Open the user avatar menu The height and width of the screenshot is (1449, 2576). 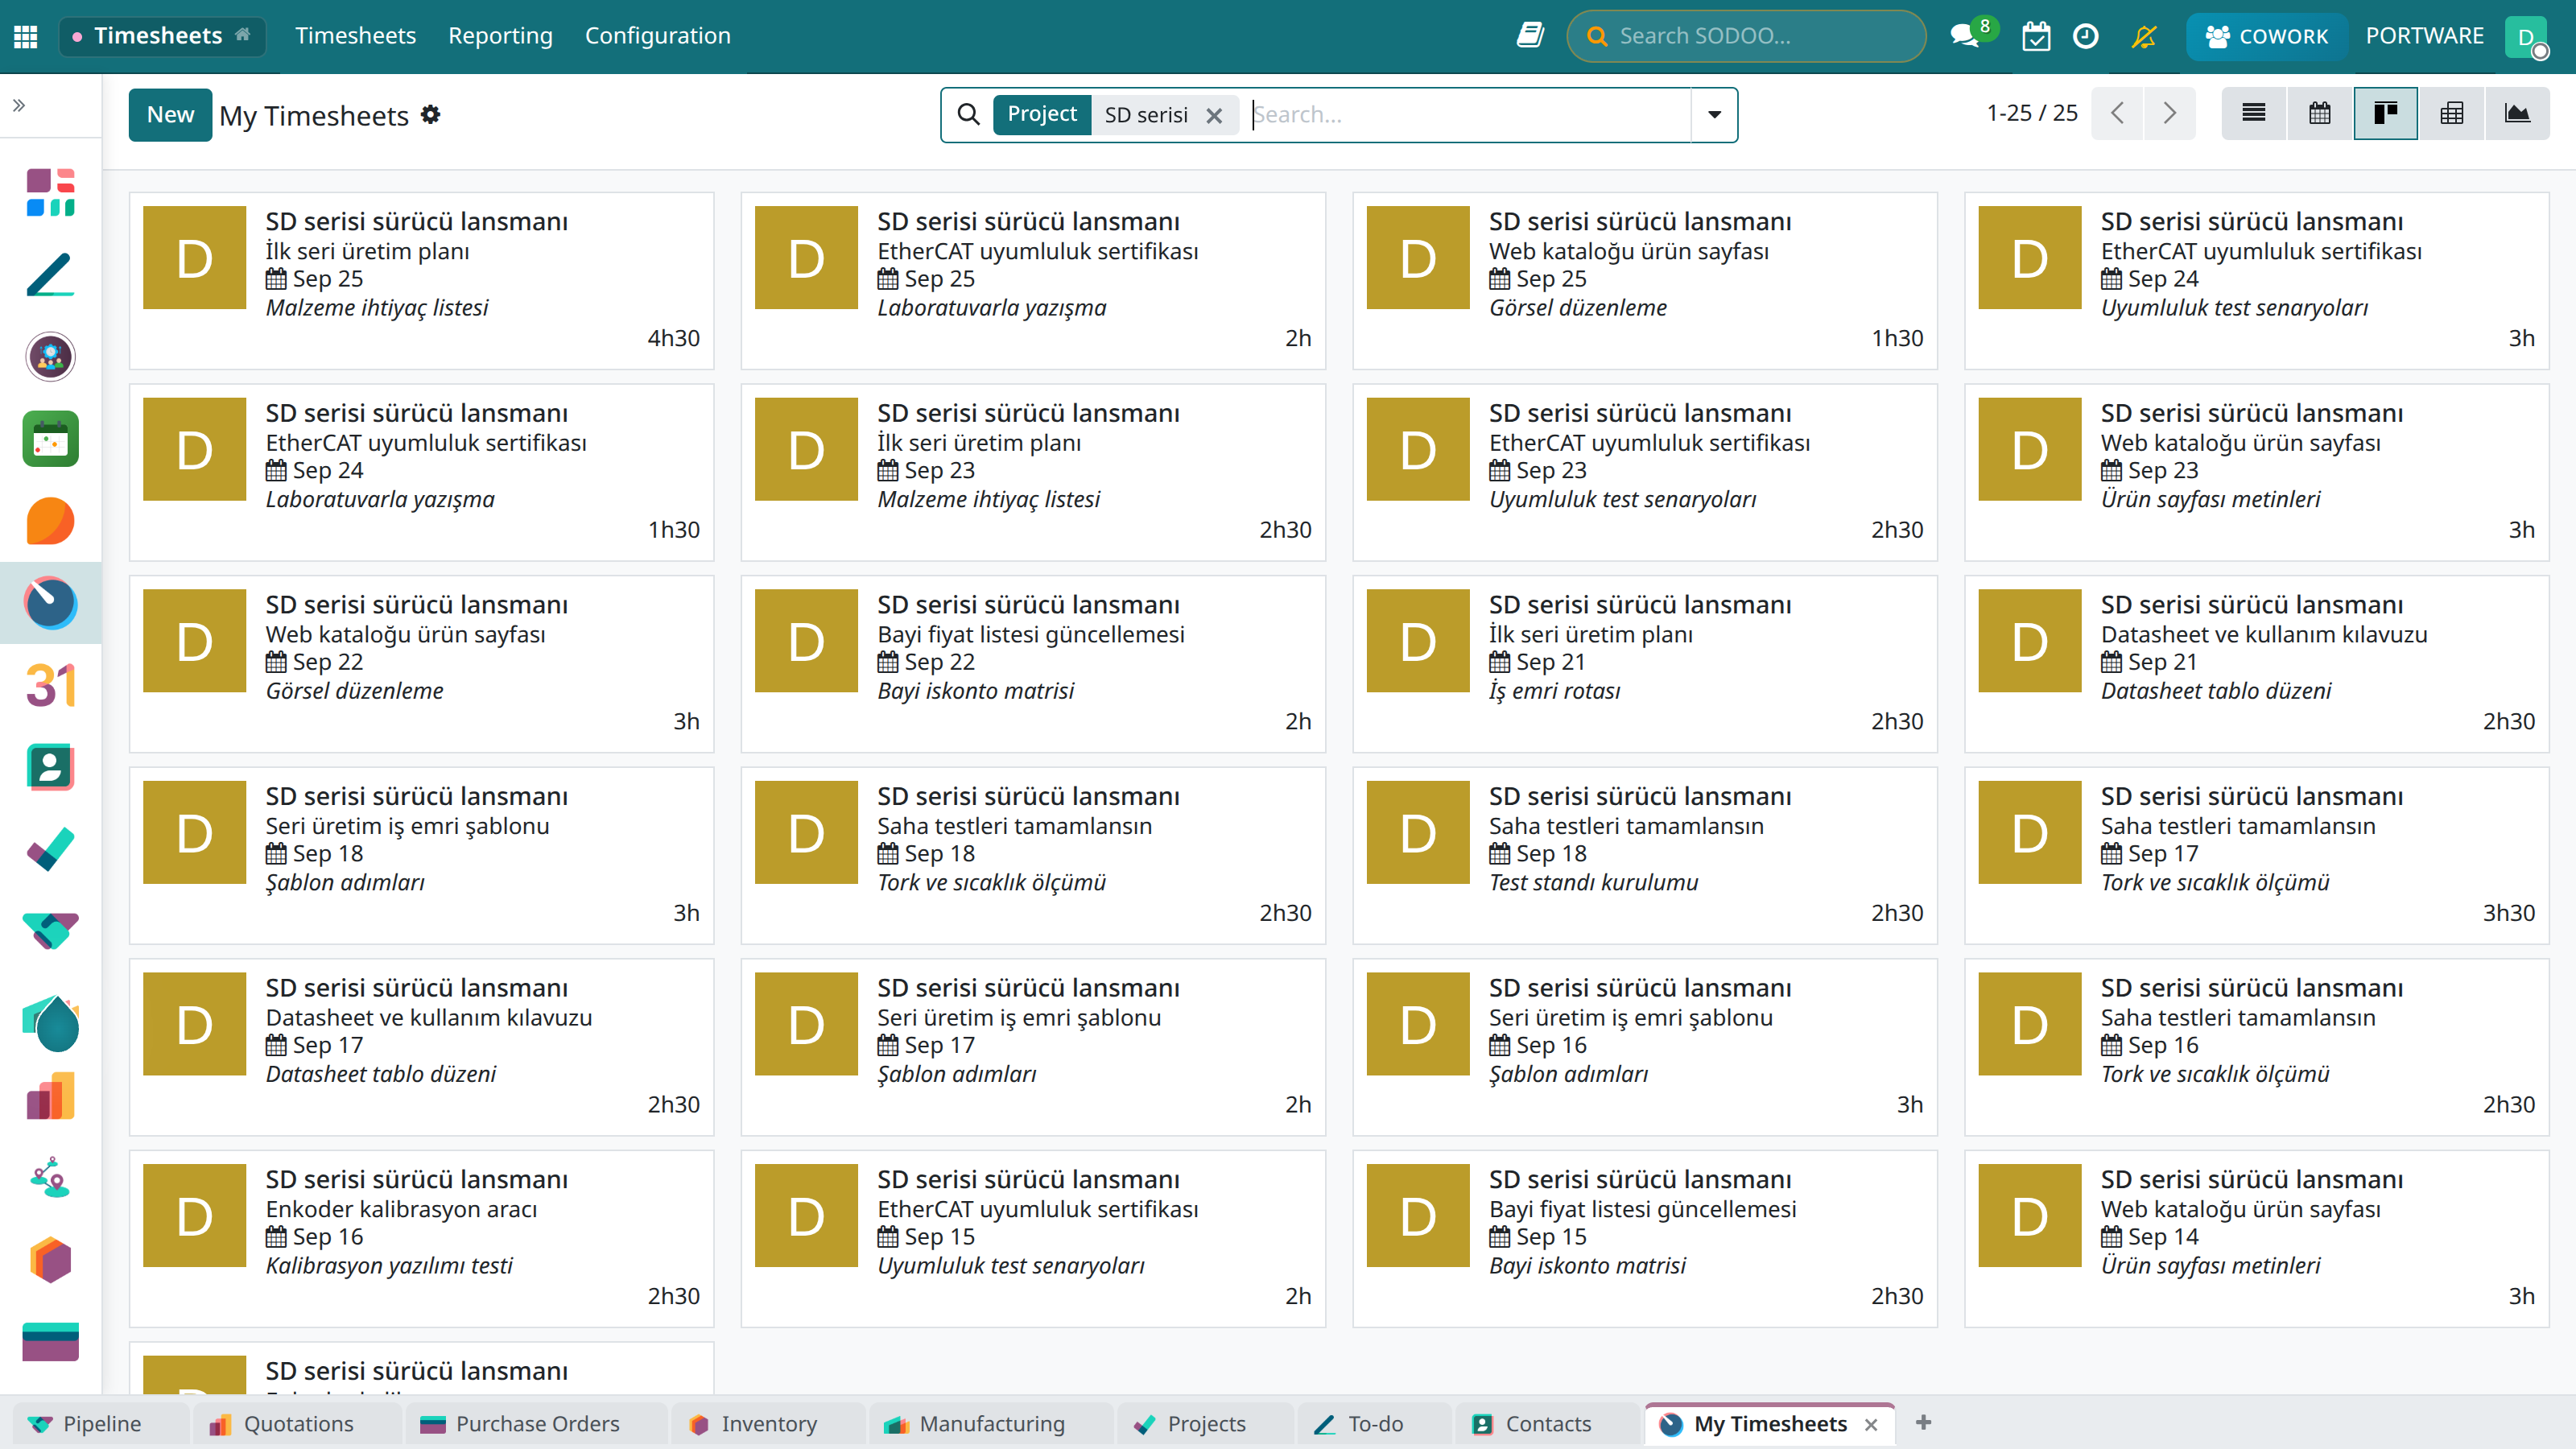point(2526,36)
